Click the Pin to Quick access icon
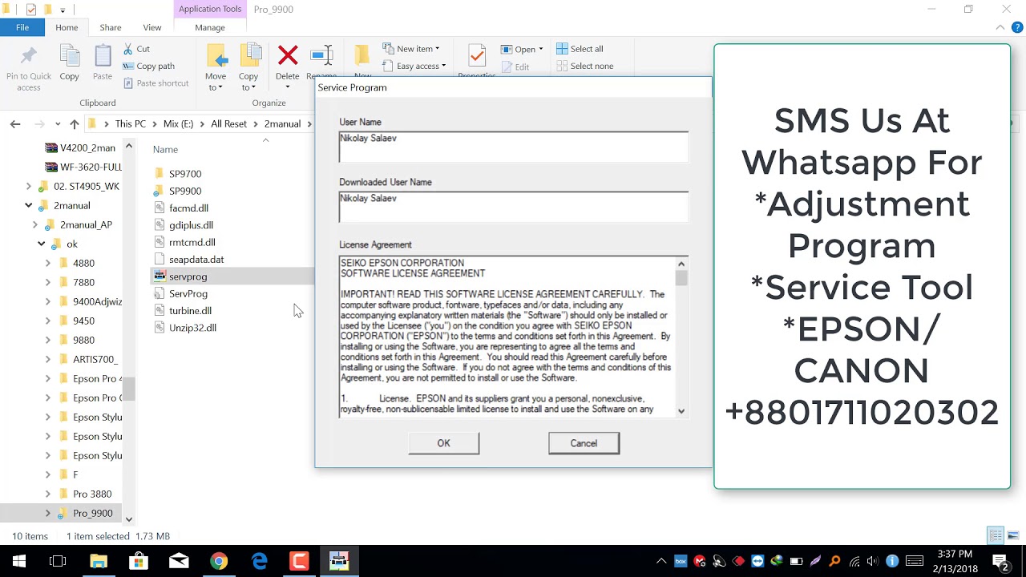Viewport: 1026px width, 577px height. coord(29,56)
